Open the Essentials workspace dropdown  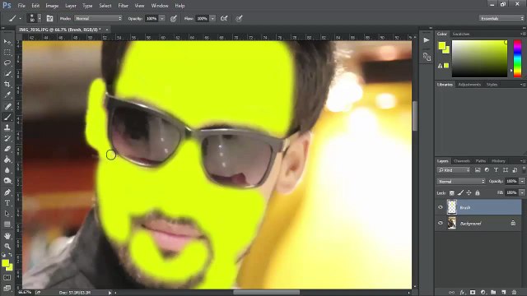click(x=501, y=18)
